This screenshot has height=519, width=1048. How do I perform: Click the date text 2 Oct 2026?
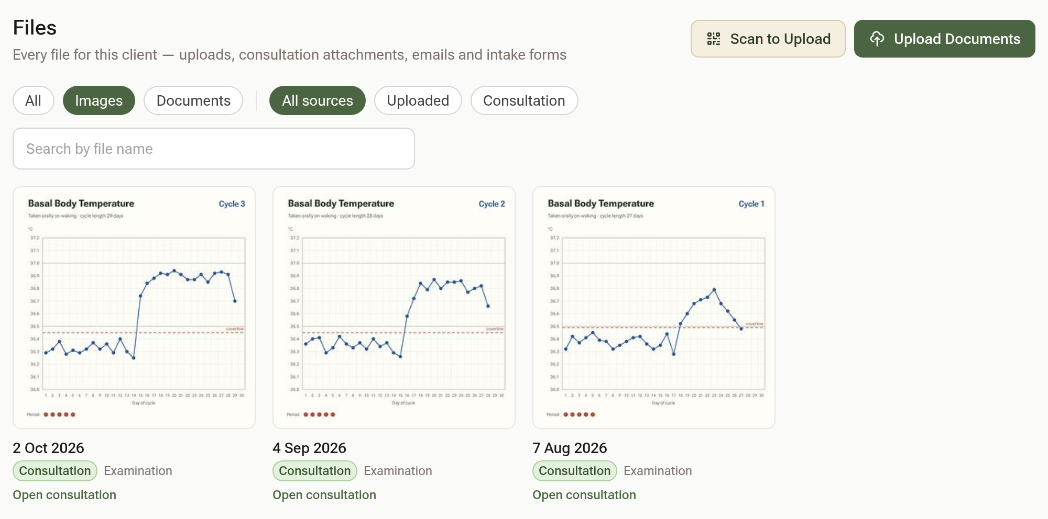pos(48,448)
